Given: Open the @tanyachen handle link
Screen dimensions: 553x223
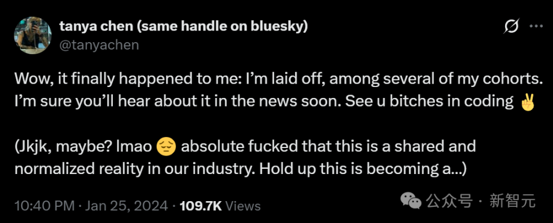Looking at the screenshot, I should (x=99, y=45).
